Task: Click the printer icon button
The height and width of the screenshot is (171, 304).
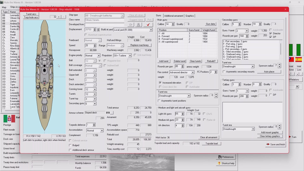Action: click(138, 25)
